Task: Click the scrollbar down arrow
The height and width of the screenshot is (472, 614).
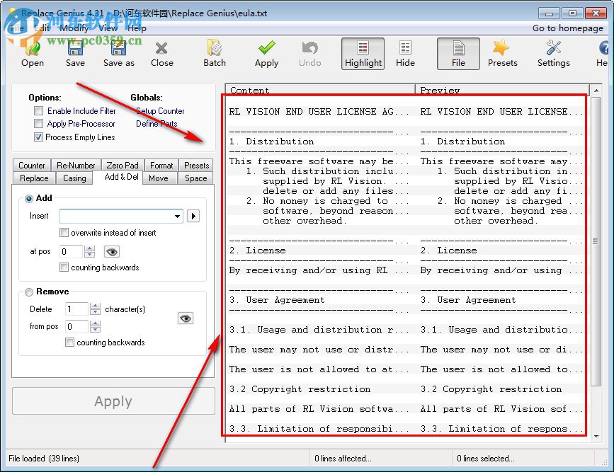Action: coord(596,436)
